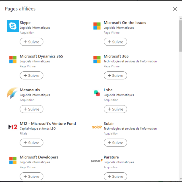Open the Lobe title link

pos(108,90)
